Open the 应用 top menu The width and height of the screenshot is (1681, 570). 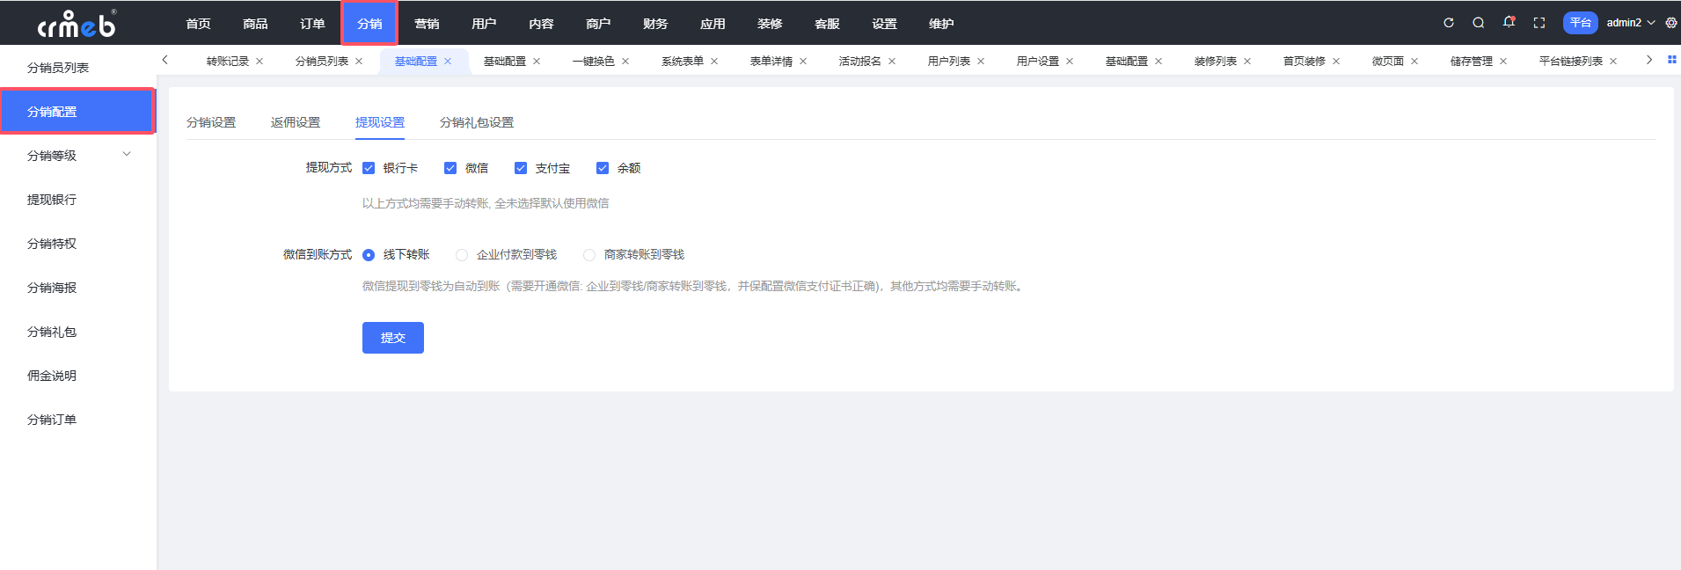[x=713, y=24]
